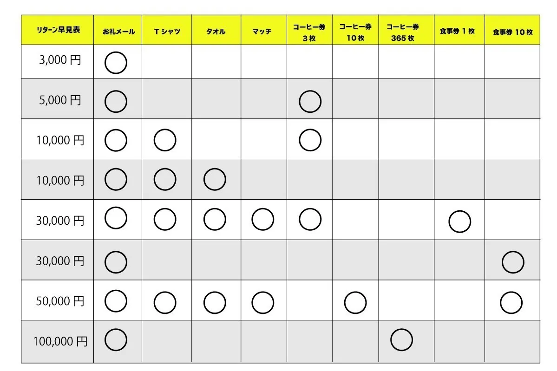The image size is (557, 371).
Task: Select the 食事券10枚 circle in the 50,000円 row
Action: point(511,303)
